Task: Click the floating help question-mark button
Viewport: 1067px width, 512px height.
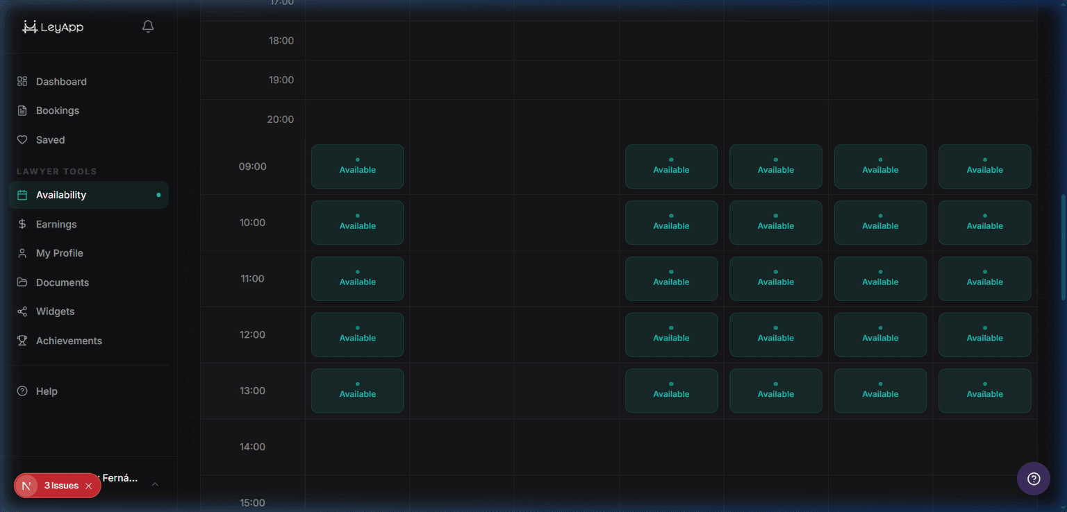Action: (x=1033, y=479)
